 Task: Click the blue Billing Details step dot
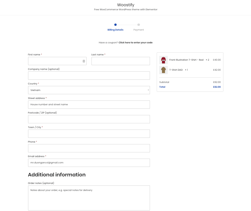click(115, 25)
